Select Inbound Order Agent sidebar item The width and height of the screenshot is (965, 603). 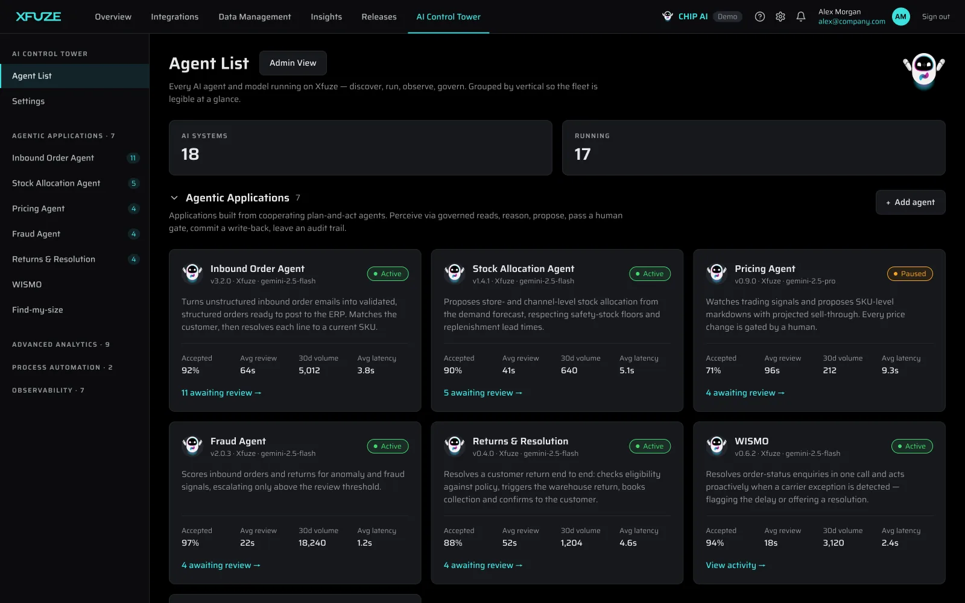74,158
